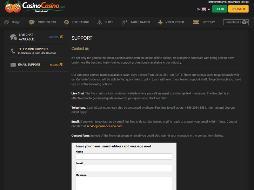254x190 pixels.
Task: Click the Video Poker club icon
Action: tap(160, 22)
